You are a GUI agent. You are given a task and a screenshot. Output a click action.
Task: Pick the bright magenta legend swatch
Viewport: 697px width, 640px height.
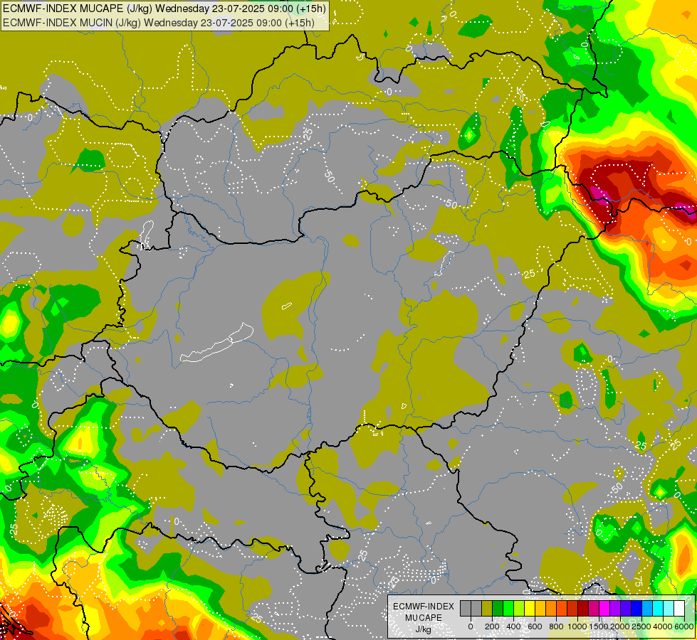click(604, 609)
